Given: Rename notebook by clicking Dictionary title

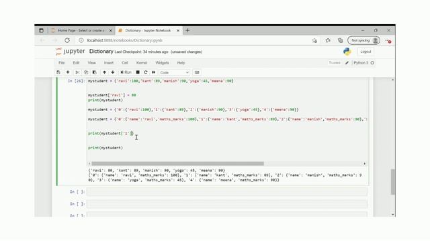Looking at the screenshot, I should 101,52.
